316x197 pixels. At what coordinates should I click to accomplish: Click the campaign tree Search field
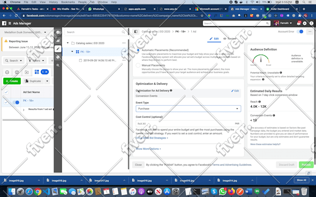[96, 32]
